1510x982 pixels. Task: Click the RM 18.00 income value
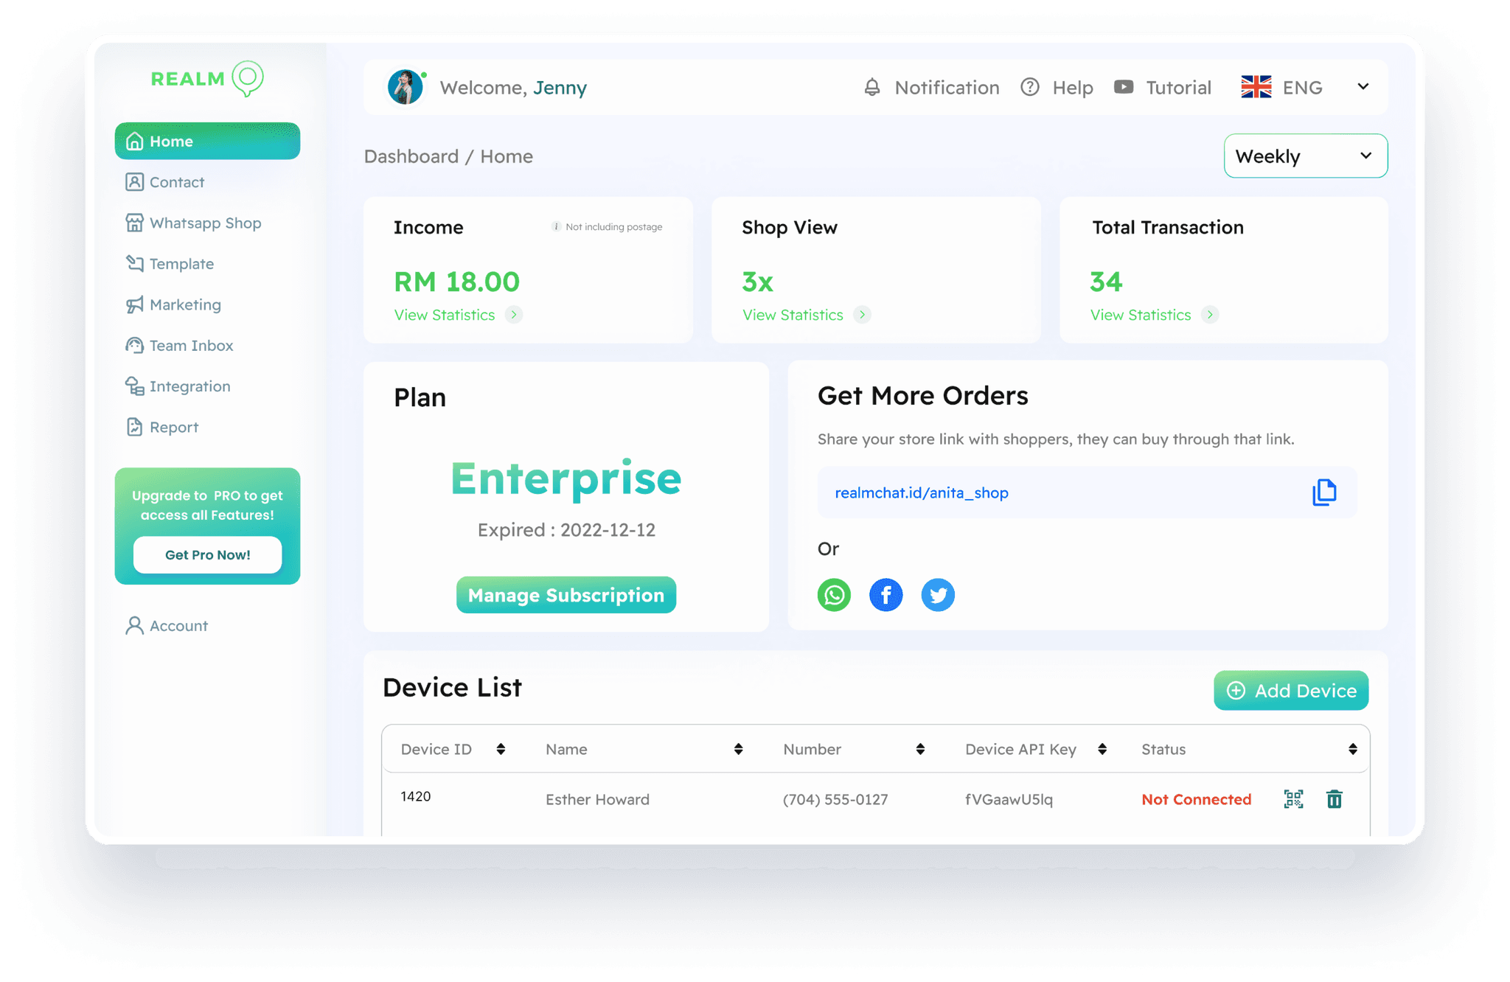click(x=456, y=282)
